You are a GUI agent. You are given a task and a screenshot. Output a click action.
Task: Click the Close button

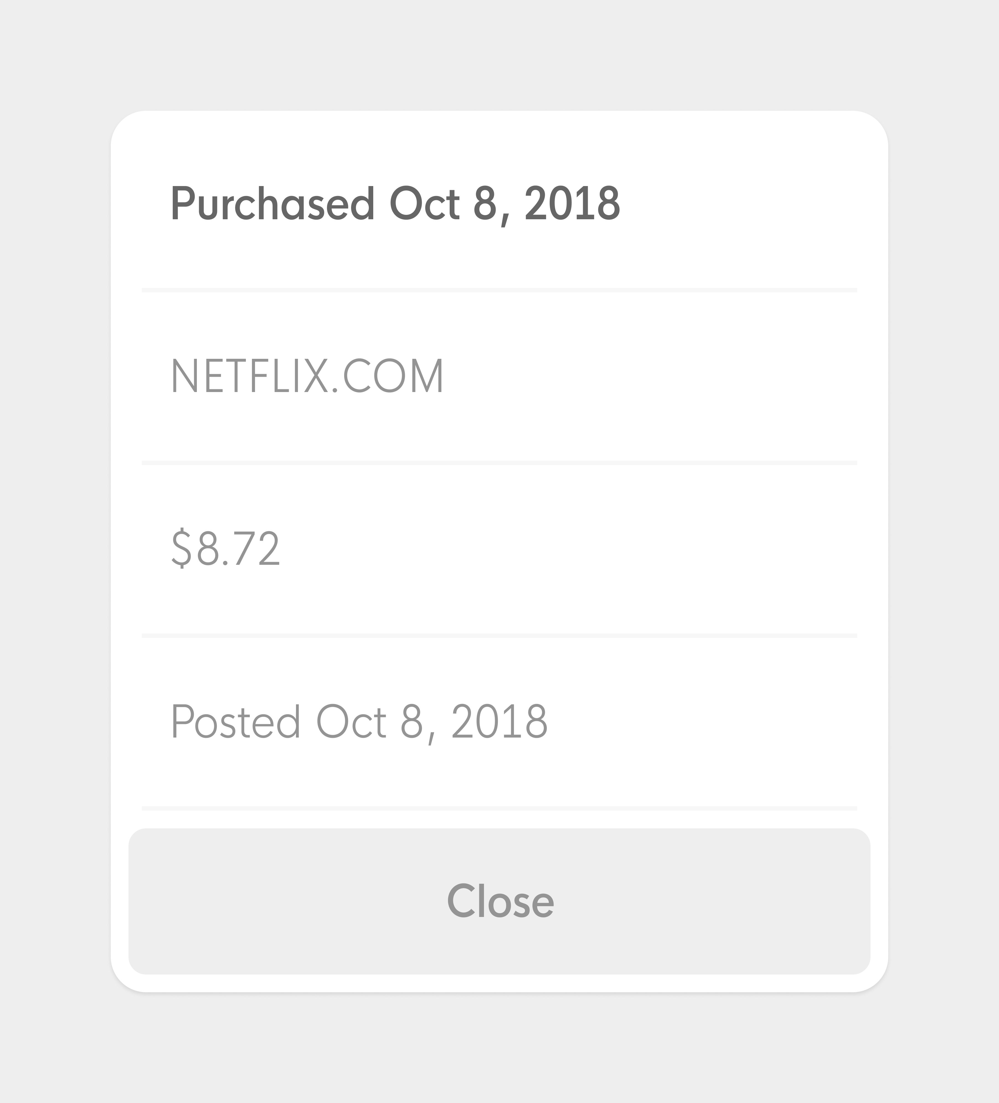click(x=499, y=901)
